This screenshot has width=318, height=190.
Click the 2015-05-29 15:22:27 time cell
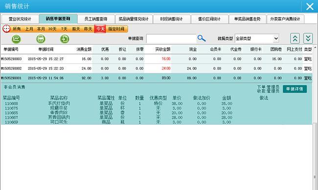point(45,59)
